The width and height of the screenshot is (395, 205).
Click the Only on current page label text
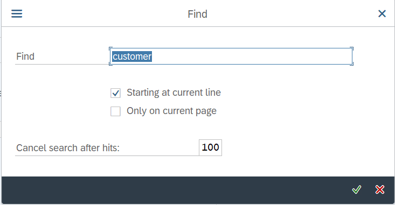pos(171,111)
